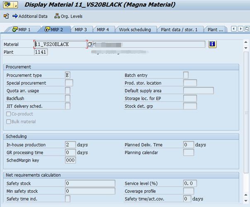Open Additional Data with the arrow icon

click(15, 16)
